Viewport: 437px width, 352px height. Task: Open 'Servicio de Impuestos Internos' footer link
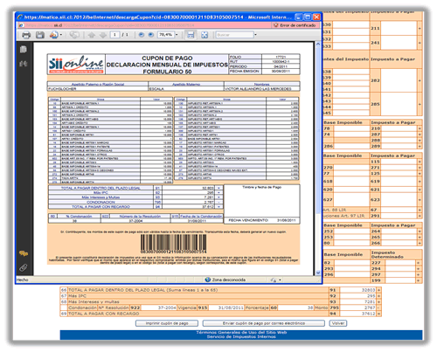click(x=241, y=337)
